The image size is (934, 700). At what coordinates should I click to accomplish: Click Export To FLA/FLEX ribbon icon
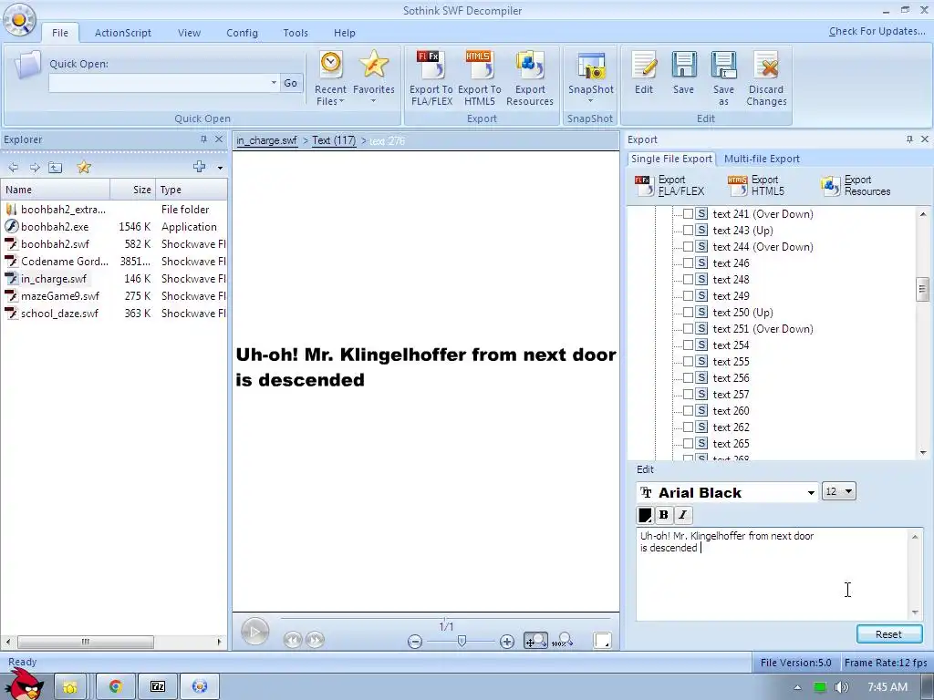(x=431, y=78)
